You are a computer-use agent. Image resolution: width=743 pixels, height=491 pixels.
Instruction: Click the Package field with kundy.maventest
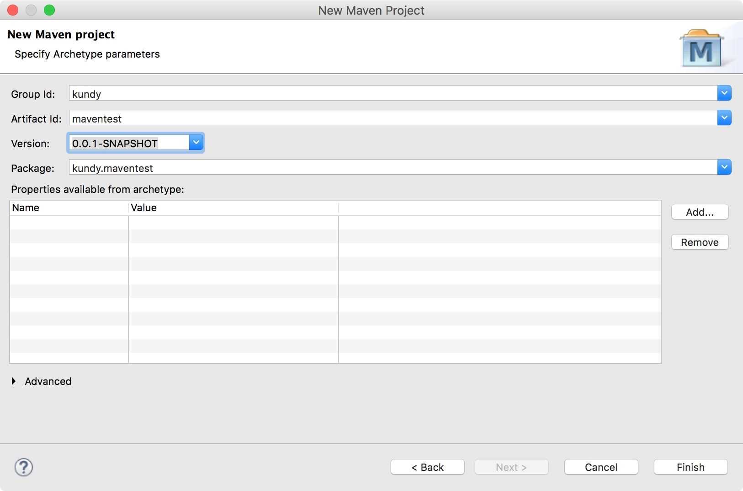(x=393, y=168)
